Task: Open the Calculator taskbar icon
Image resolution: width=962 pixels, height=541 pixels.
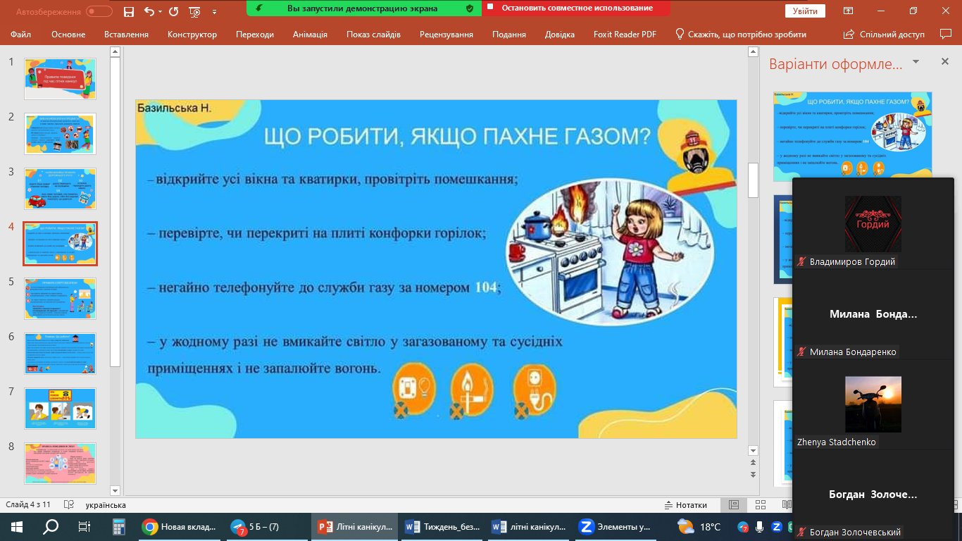Action: tap(118, 527)
